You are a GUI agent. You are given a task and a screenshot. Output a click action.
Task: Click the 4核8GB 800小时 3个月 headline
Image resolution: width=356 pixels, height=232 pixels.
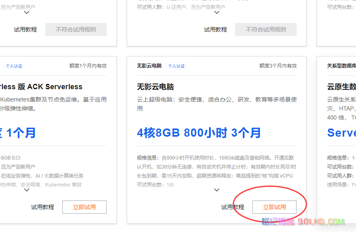click(x=199, y=133)
